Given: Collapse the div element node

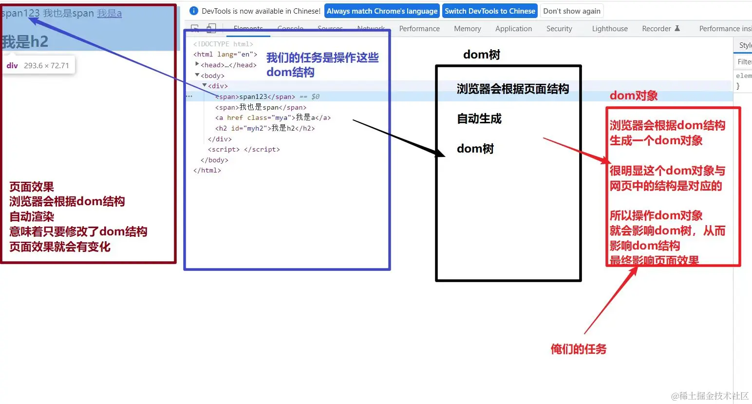Looking at the screenshot, I should (205, 85).
